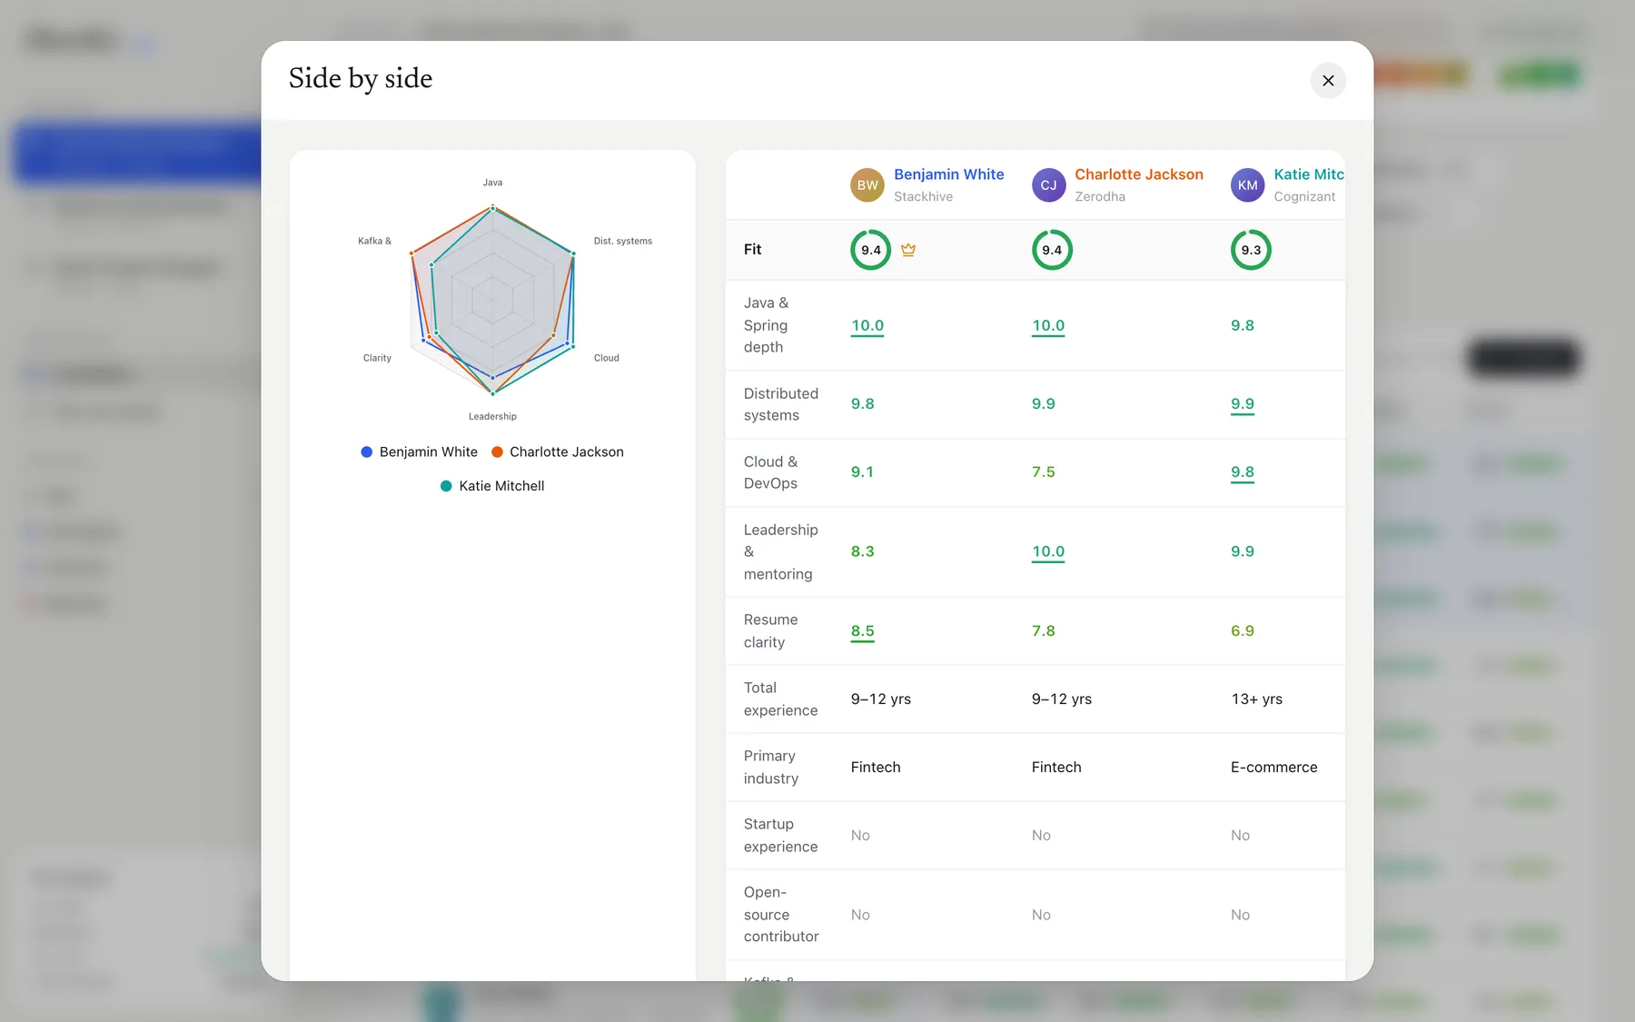The height and width of the screenshot is (1022, 1635).
Task: Click Charlotte Jackson's CJ avatar
Action: pos(1048,185)
